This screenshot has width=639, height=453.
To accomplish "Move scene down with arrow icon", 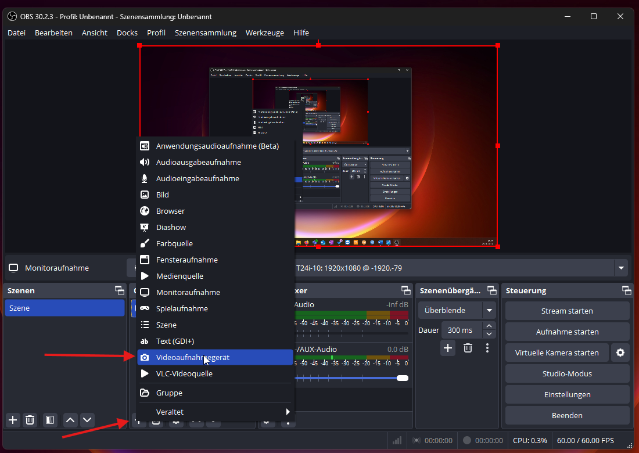I will (87, 419).
